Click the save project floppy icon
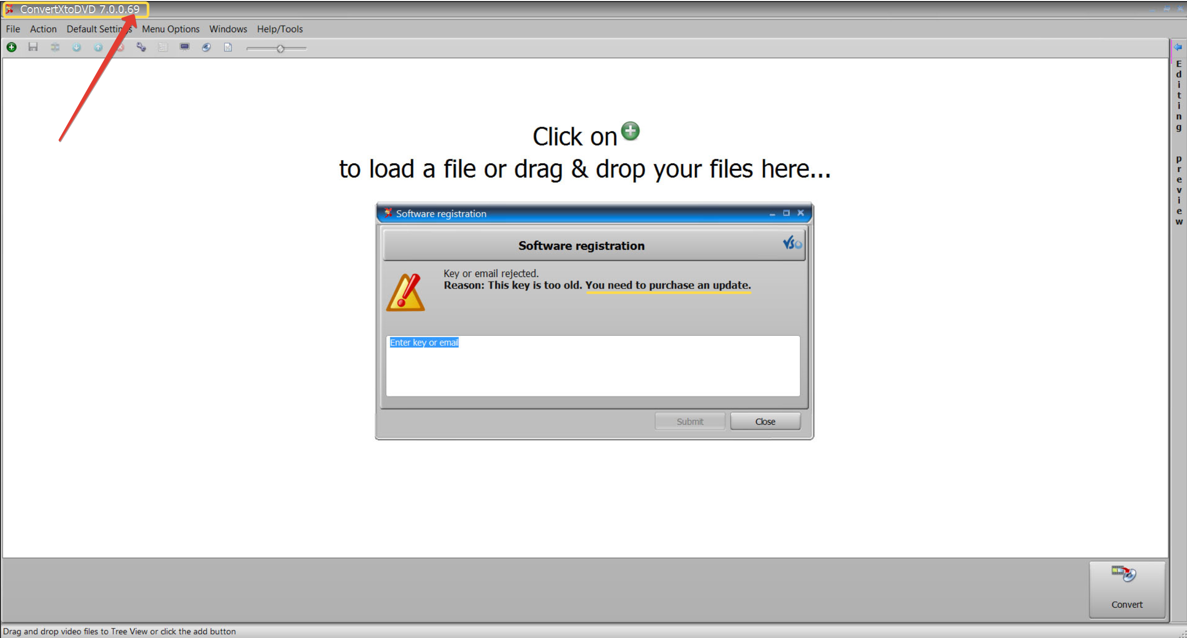This screenshot has width=1187, height=638. point(33,47)
